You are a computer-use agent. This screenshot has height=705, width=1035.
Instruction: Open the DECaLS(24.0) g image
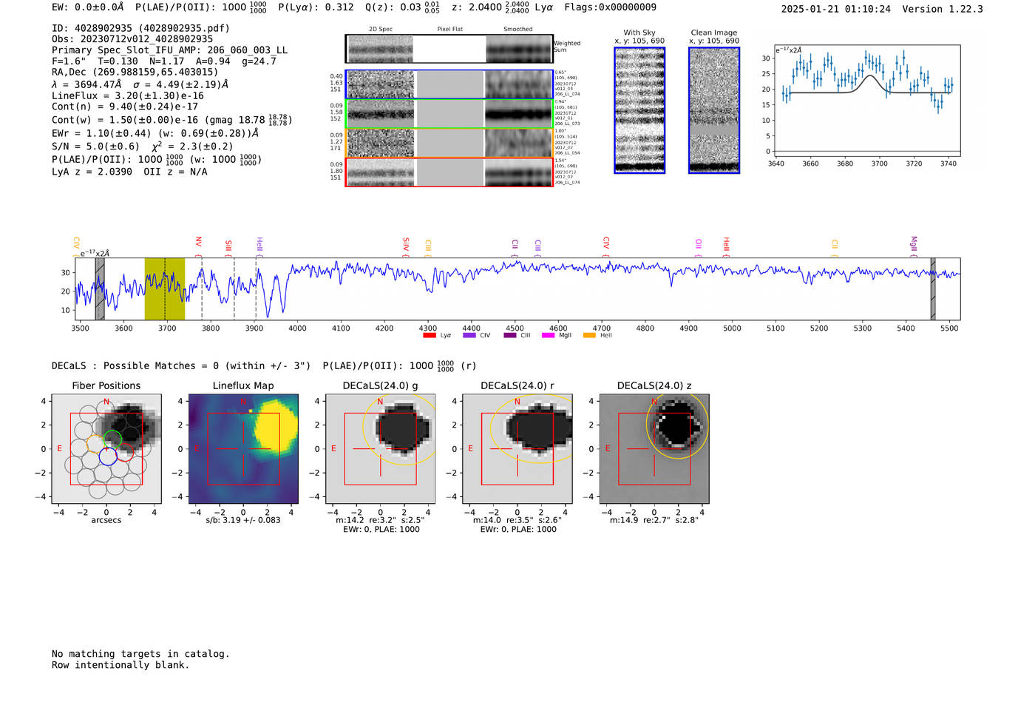[x=381, y=448]
